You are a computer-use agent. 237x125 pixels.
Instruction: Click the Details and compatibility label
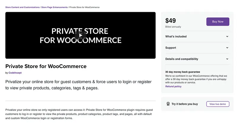[x=182, y=59]
